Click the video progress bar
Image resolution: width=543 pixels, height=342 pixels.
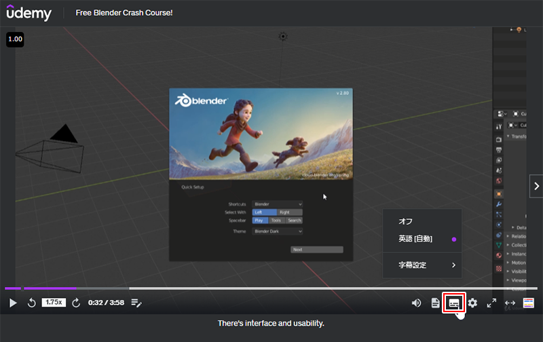click(271, 288)
